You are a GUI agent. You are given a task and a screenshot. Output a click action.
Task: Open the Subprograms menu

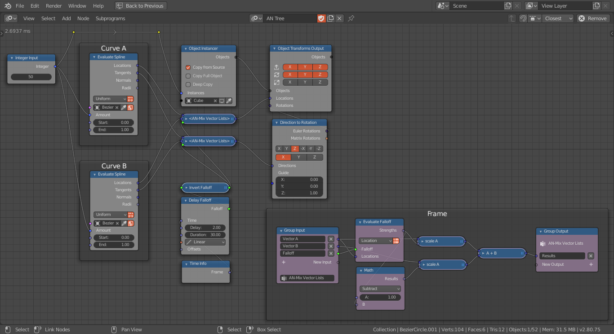click(x=111, y=18)
